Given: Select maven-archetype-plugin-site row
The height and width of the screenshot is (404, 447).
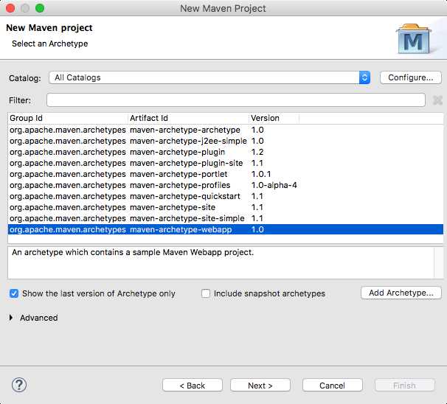Looking at the screenshot, I should click(226, 163).
